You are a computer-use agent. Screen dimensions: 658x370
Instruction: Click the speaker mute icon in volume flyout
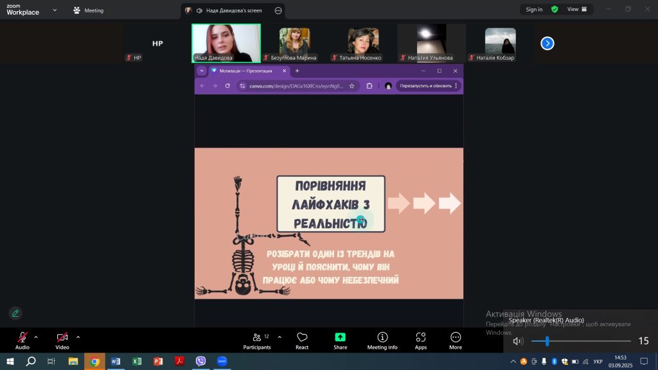click(x=518, y=341)
